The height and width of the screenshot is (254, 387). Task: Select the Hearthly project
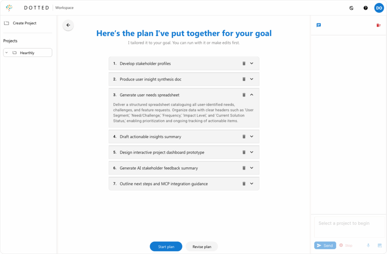click(x=27, y=53)
